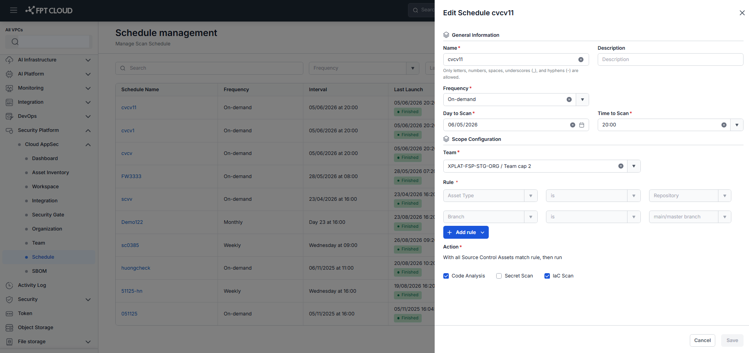Viewport: 749px width, 353px height.
Task: Collapse the Cloud AppSec submenu
Action: click(x=88, y=145)
